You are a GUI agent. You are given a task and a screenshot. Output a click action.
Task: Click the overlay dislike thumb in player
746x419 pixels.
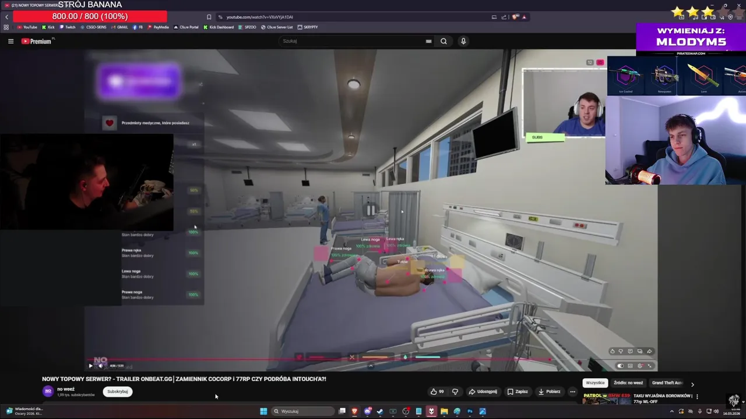point(621,351)
